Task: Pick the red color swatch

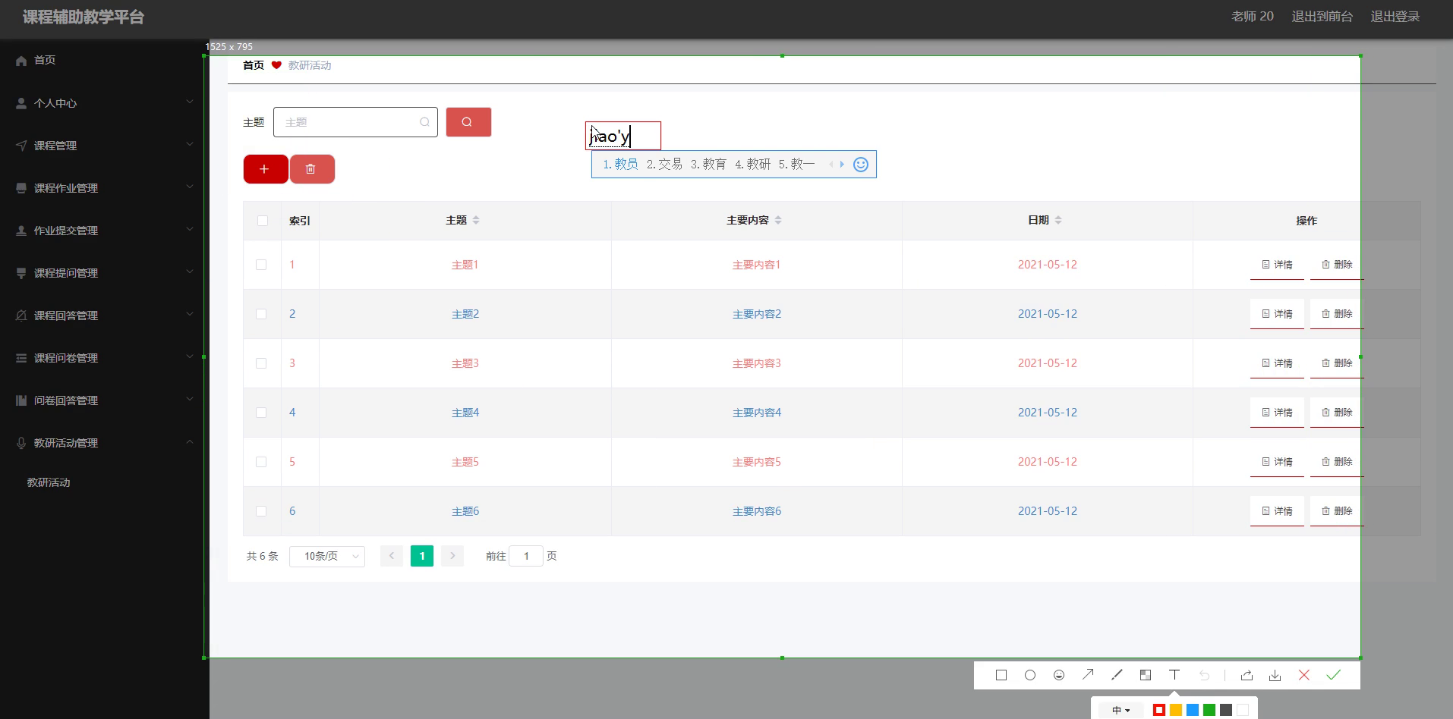Action: 1159,710
